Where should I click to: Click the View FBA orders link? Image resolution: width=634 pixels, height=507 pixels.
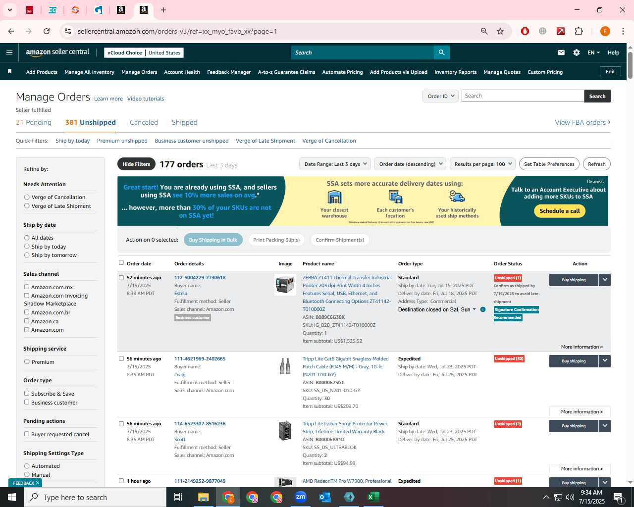click(582, 122)
